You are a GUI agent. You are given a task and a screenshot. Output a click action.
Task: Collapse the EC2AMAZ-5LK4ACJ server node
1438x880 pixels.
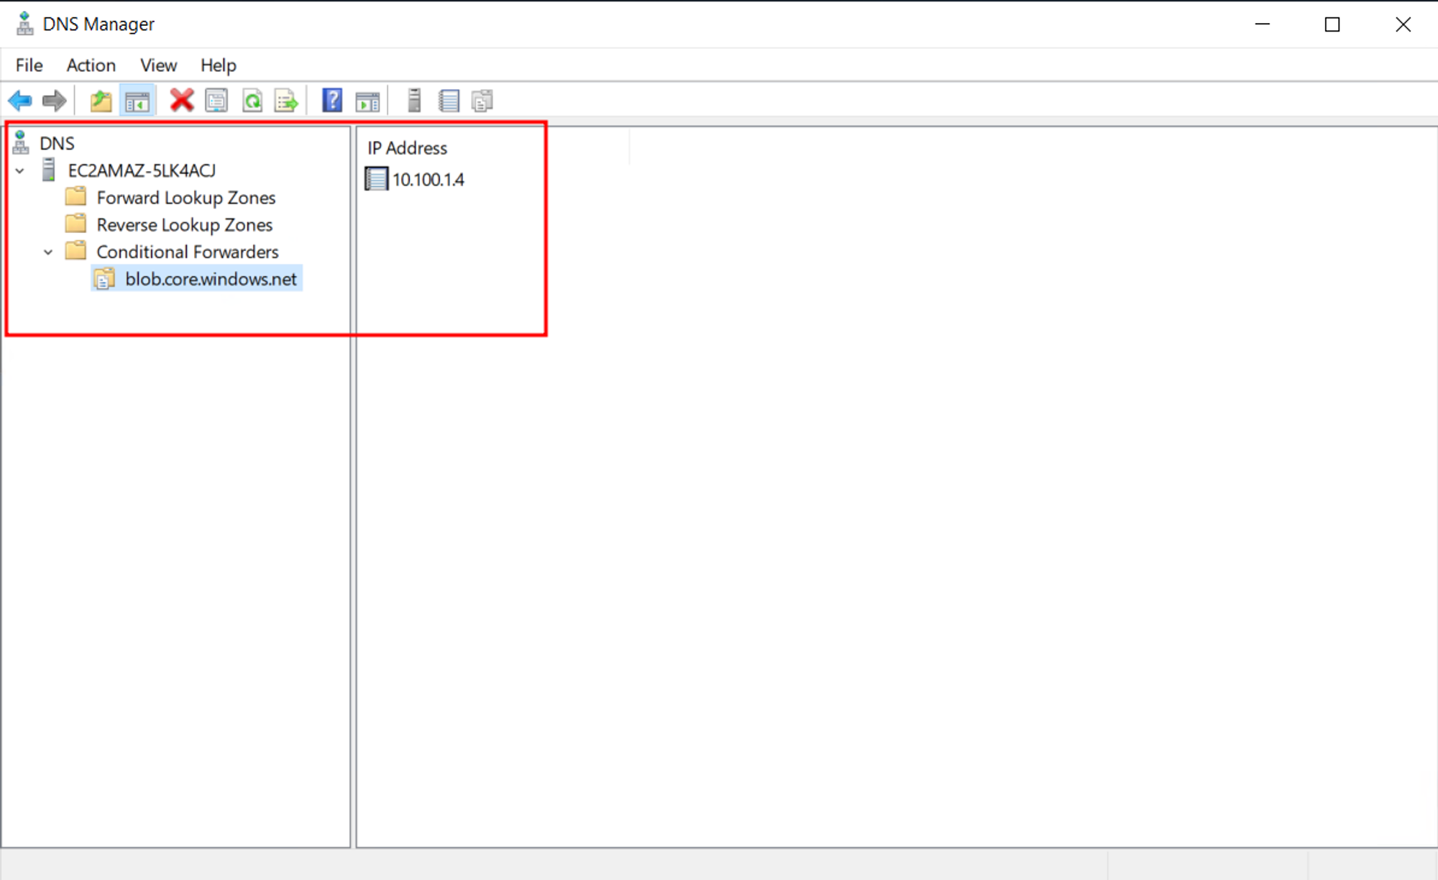tap(20, 171)
